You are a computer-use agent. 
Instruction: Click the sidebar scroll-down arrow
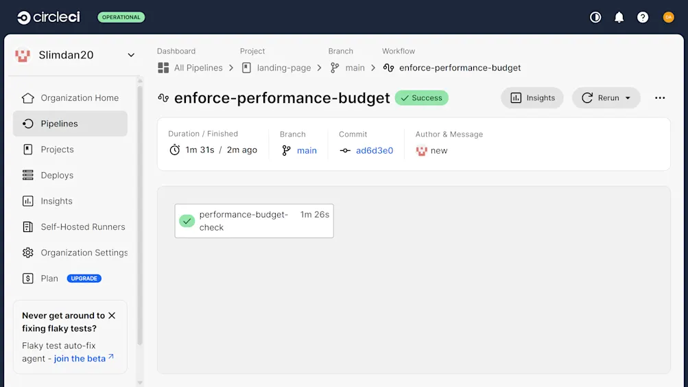point(140,383)
